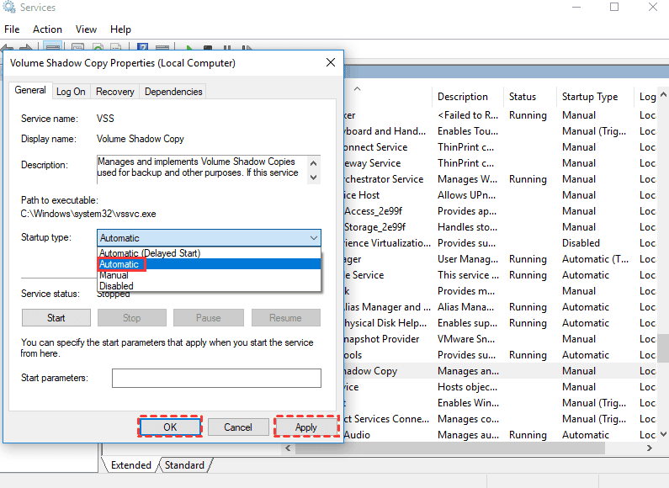
Task: Click the Stop Service square toolbar icon
Action: [x=208, y=50]
